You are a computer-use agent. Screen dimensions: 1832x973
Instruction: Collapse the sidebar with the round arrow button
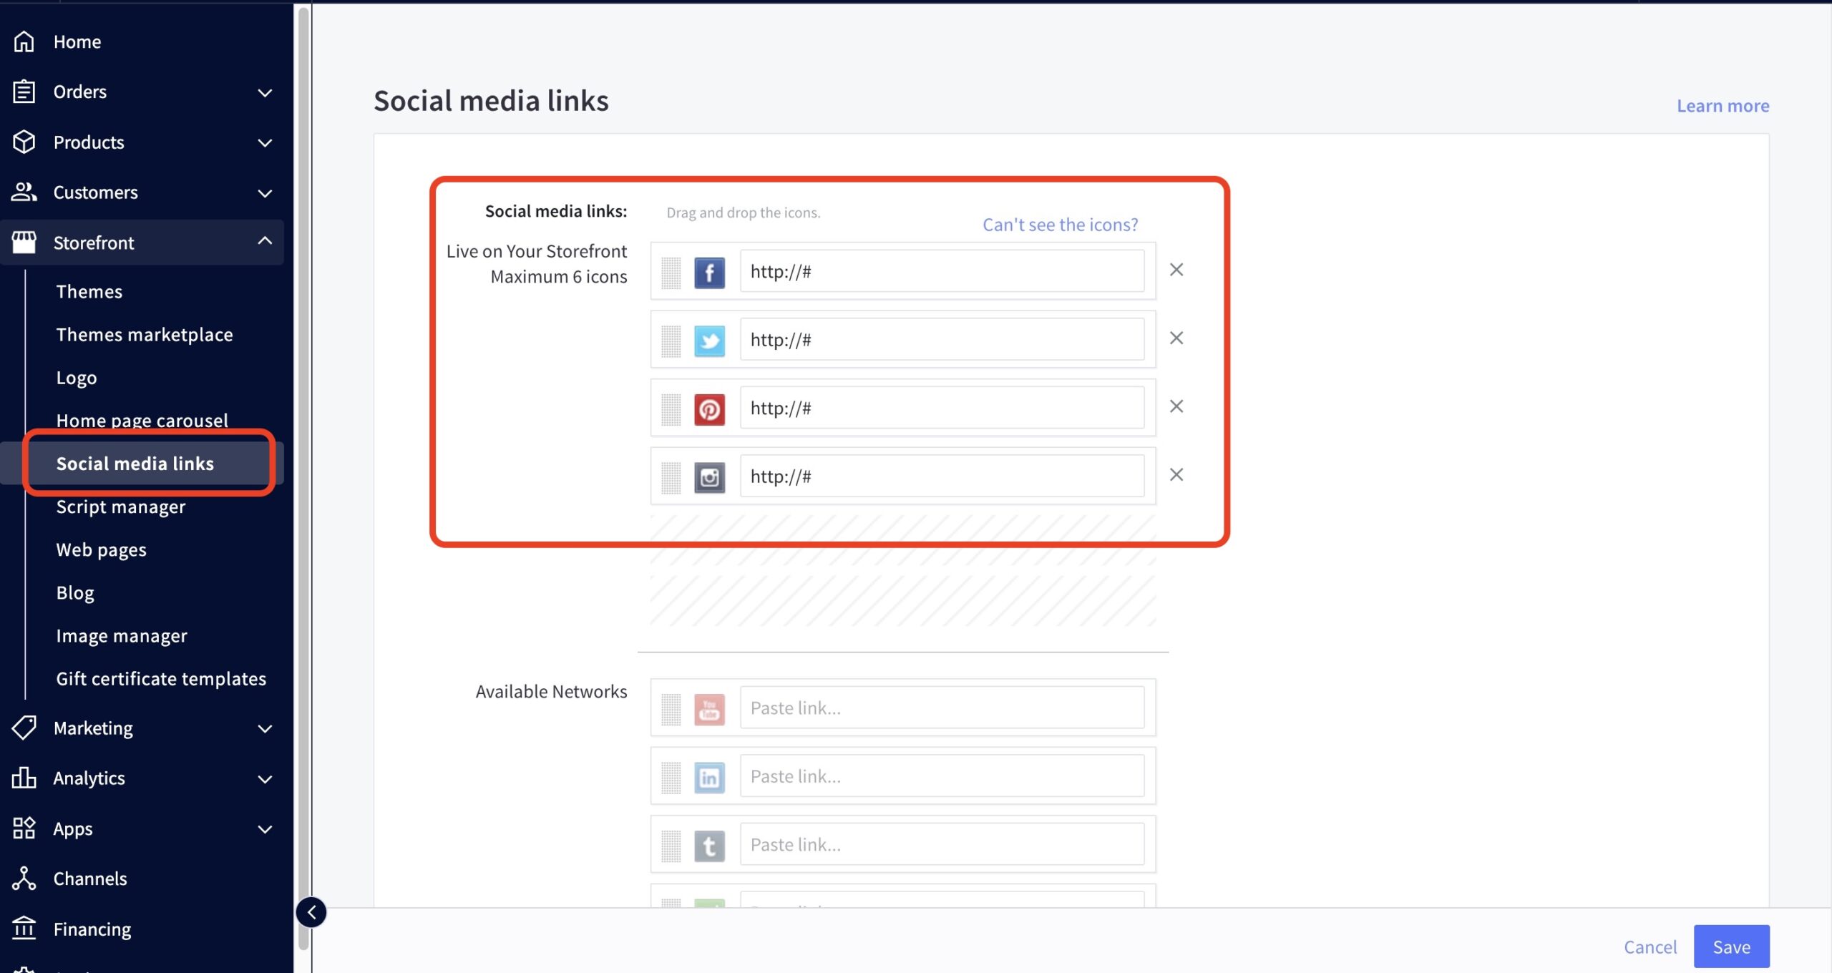pyautogui.click(x=311, y=912)
